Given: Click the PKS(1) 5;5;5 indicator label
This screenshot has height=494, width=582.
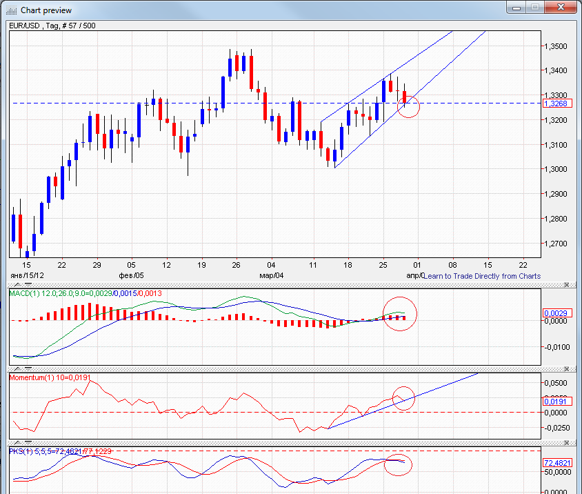Looking at the screenshot, I should [x=60, y=451].
